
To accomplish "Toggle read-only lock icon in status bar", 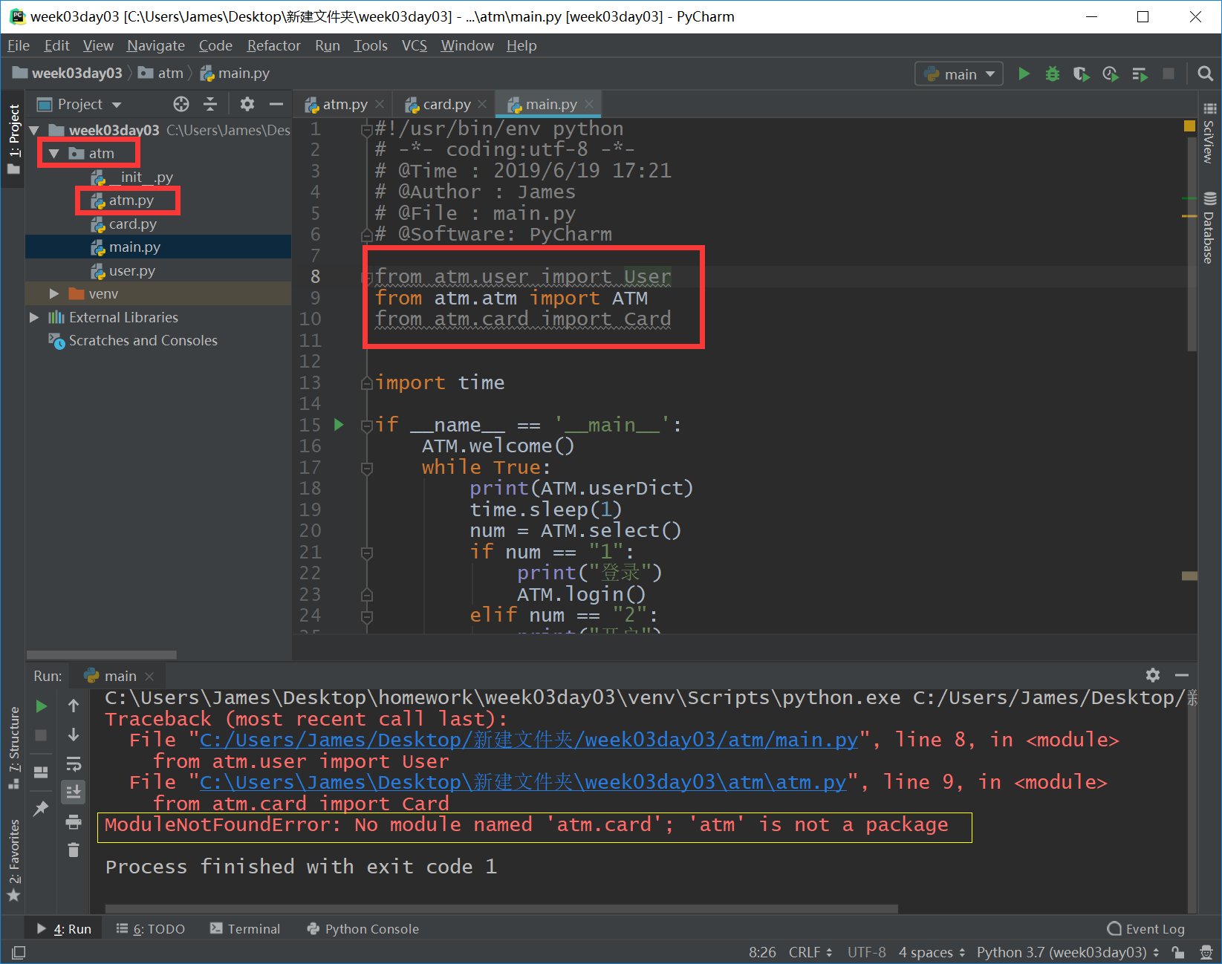I will click(x=1178, y=952).
